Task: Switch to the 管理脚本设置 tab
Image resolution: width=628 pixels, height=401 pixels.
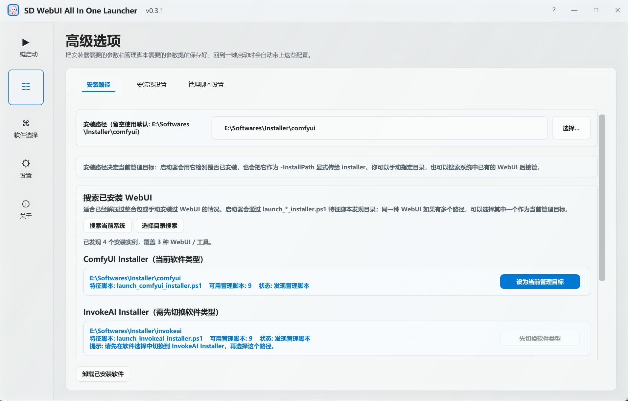Action: pos(206,85)
